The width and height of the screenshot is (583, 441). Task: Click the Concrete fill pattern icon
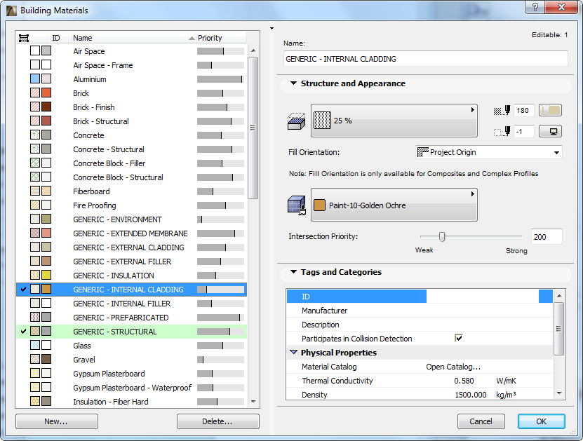[35, 135]
